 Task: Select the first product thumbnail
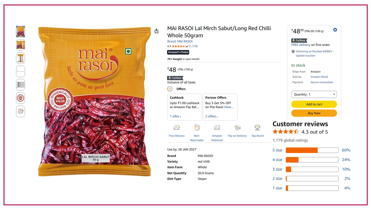click(x=20, y=31)
